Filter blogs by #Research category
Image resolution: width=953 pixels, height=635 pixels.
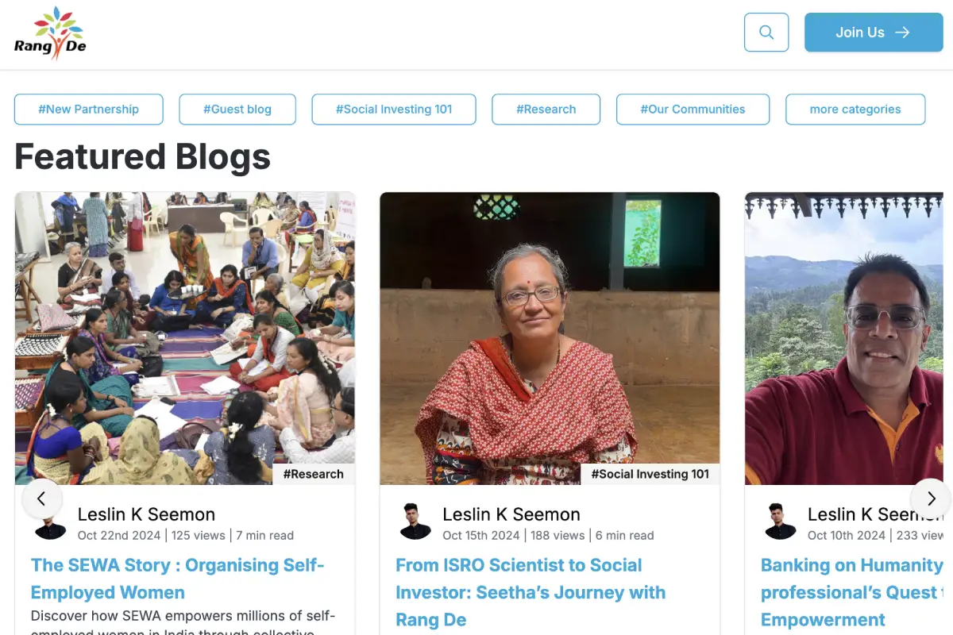coord(546,109)
